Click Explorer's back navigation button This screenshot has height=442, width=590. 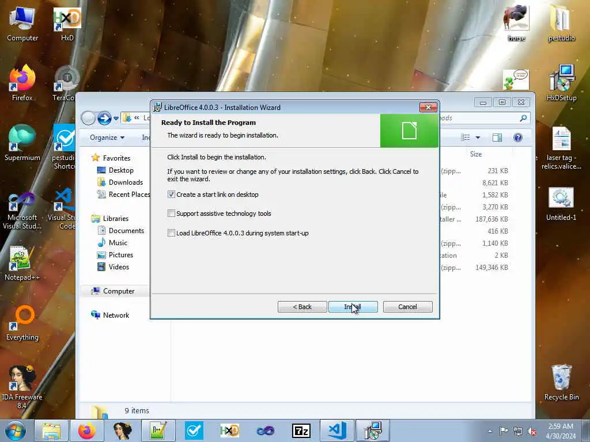(88, 118)
